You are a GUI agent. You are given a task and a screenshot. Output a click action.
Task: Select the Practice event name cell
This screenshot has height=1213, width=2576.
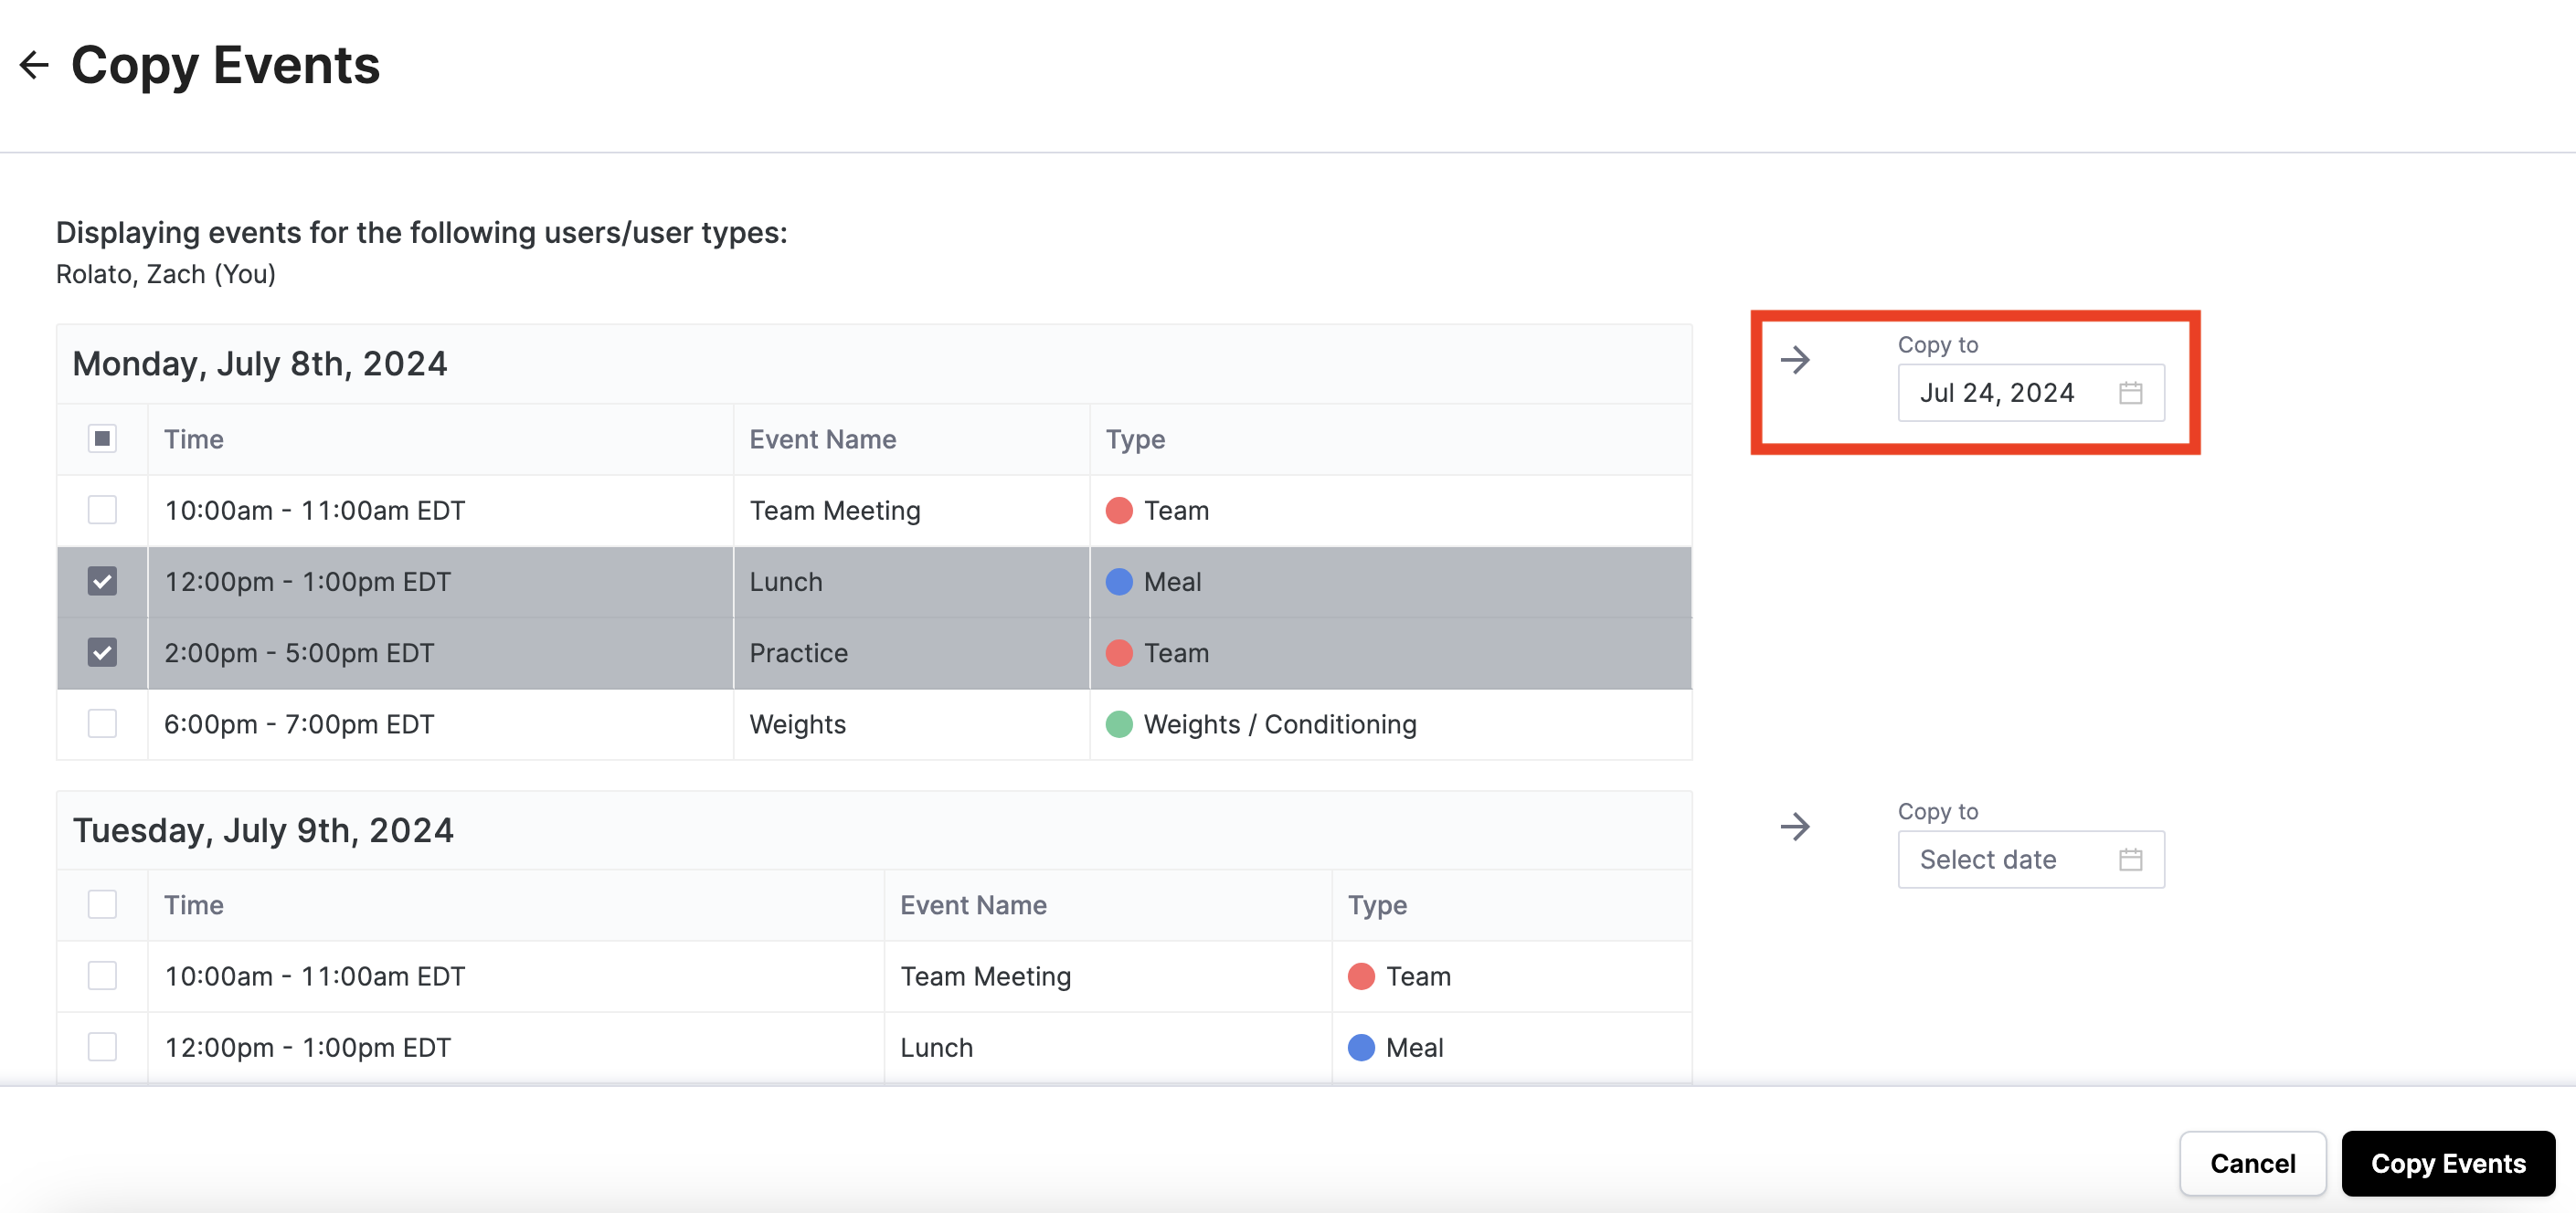pyautogui.click(x=911, y=652)
